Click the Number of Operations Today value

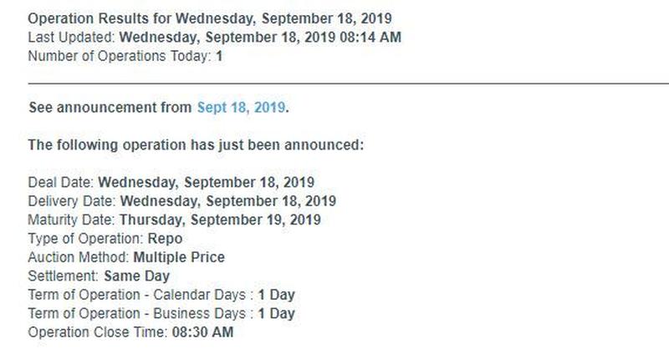pos(219,56)
